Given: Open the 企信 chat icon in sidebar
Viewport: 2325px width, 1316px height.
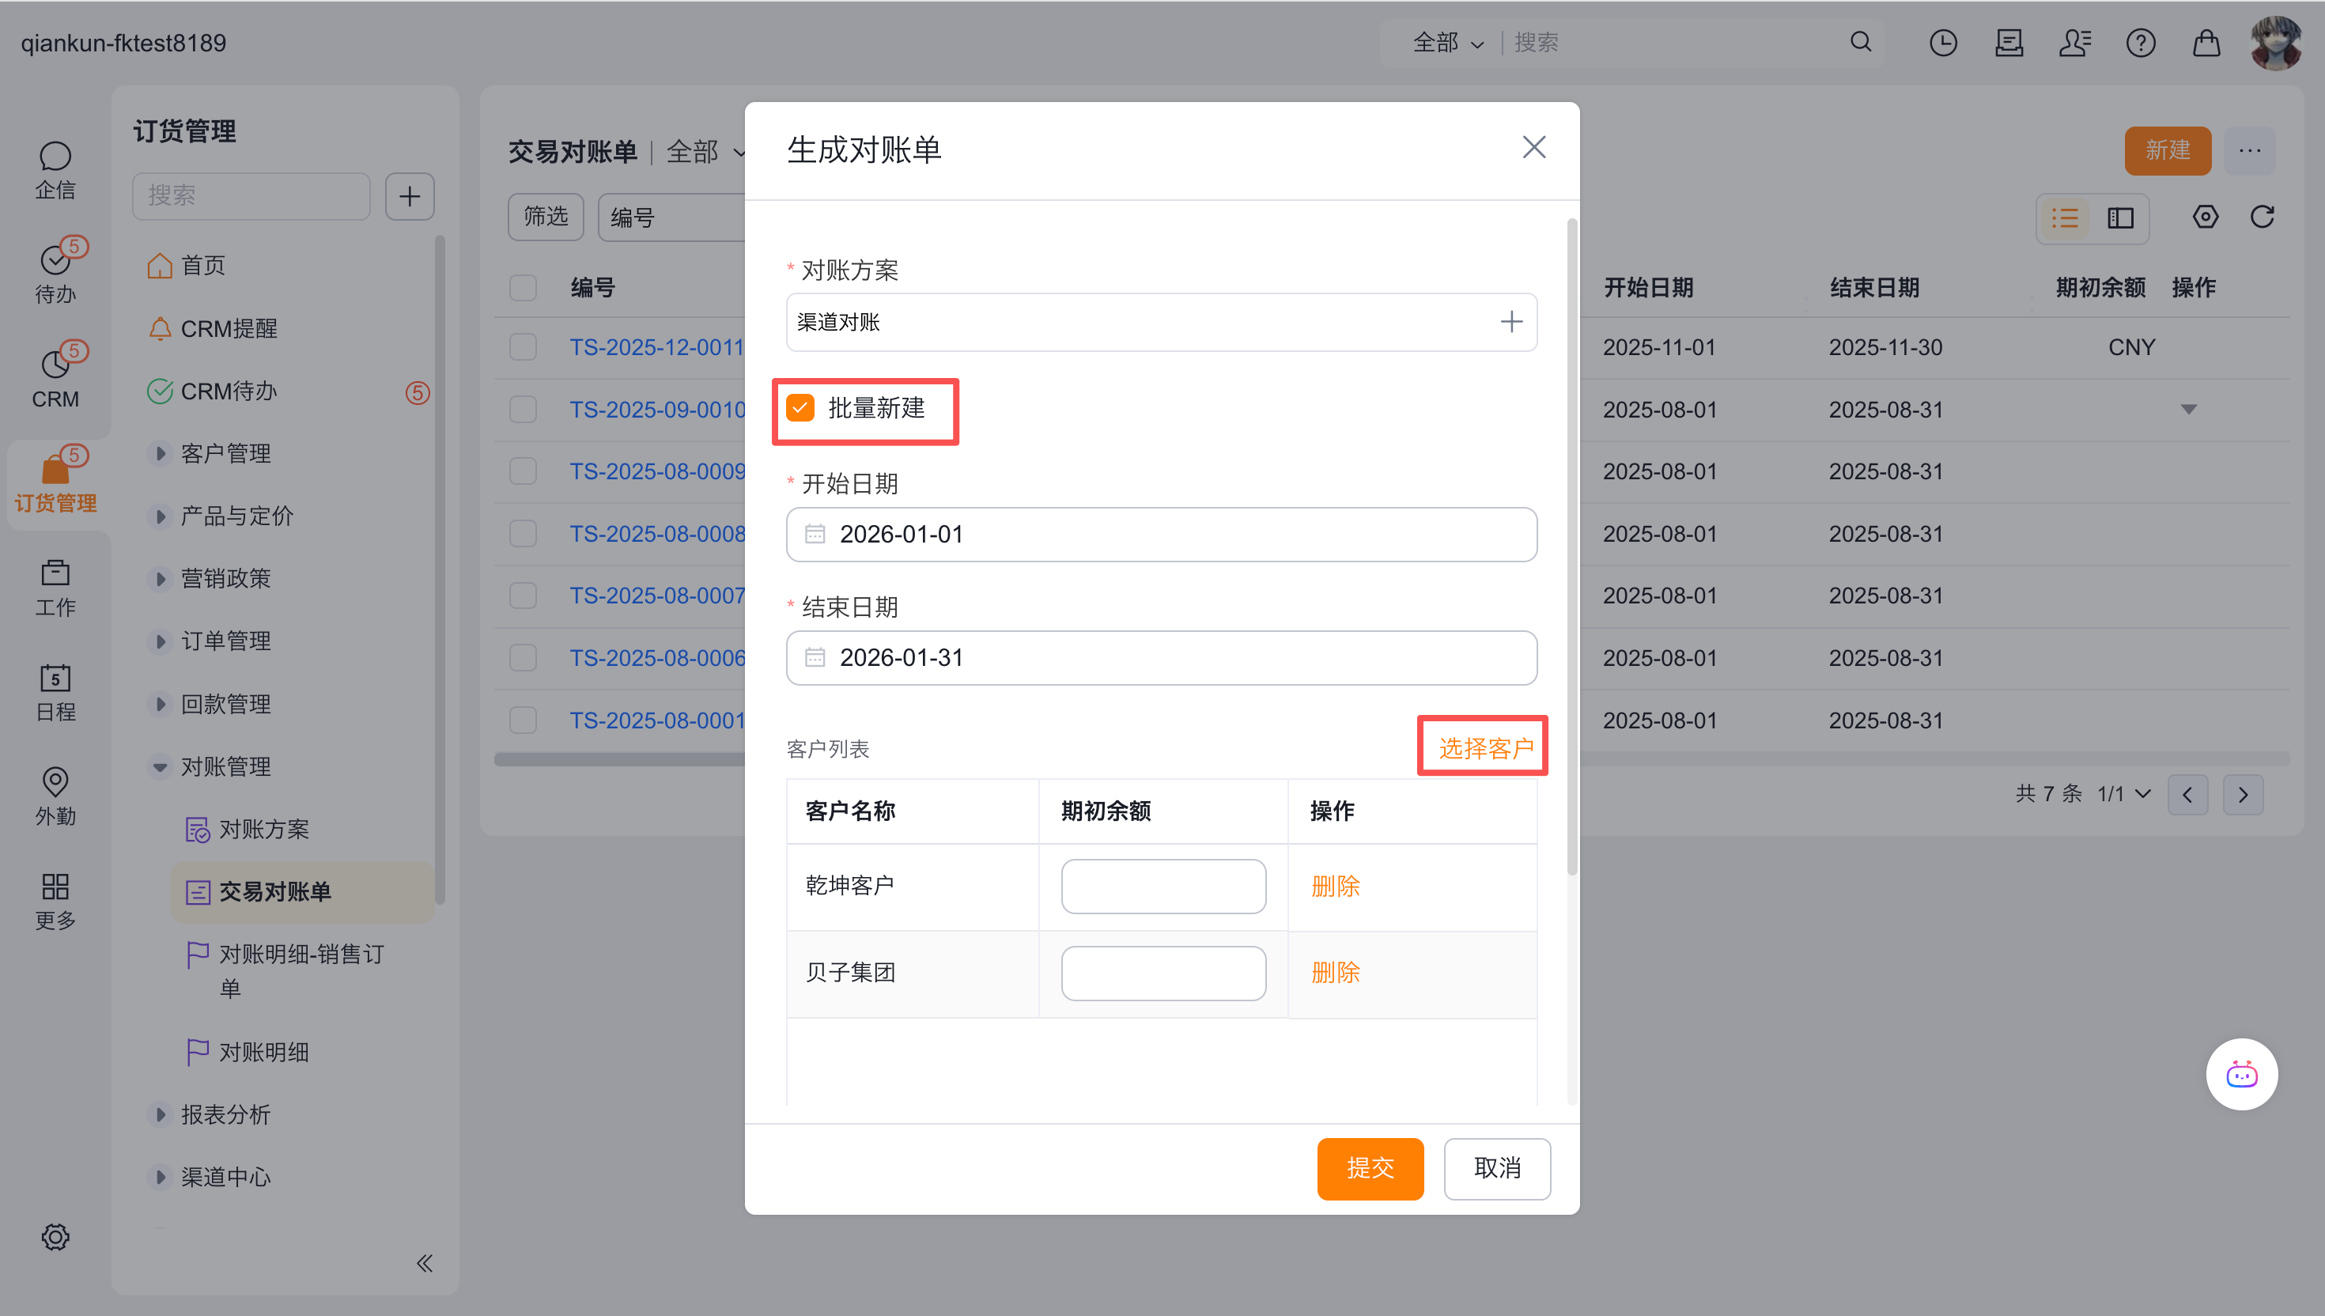Looking at the screenshot, I should click(x=55, y=157).
